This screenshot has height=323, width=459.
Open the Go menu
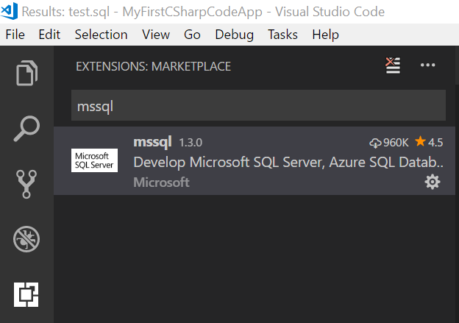coord(192,35)
